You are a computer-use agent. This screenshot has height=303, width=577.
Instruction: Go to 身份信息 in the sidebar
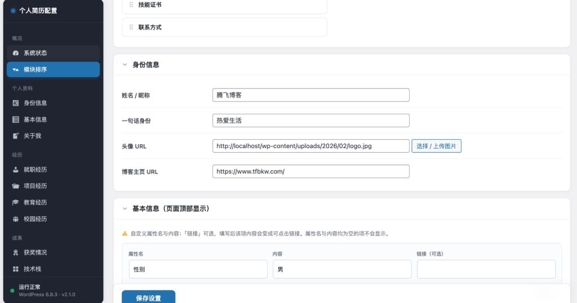pyautogui.click(x=53, y=103)
